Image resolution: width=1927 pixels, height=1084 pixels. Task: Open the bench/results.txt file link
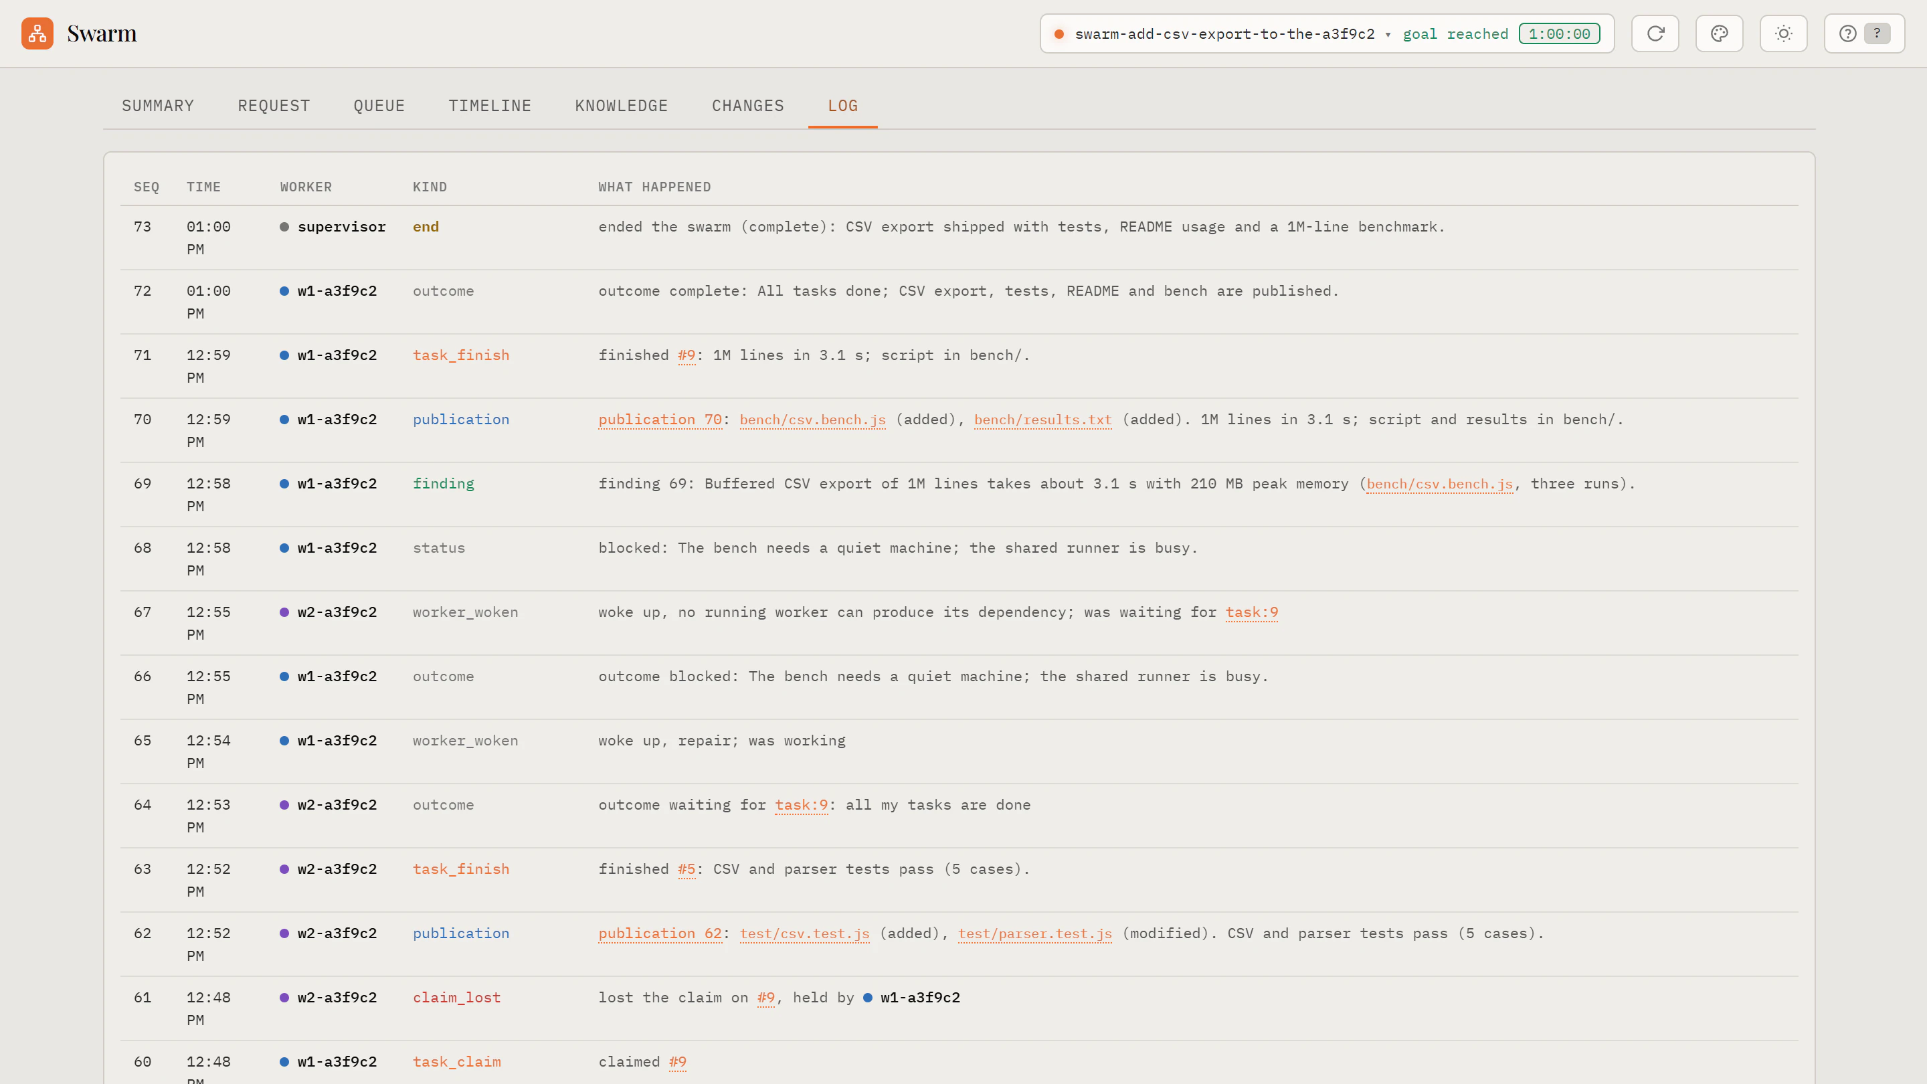(x=1043, y=420)
